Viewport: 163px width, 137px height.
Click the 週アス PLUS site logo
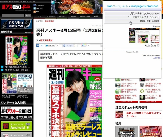(x=16, y=7)
